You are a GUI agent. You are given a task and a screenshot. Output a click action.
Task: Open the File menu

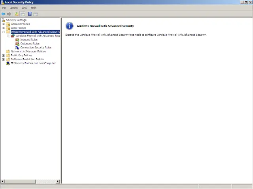4,8
